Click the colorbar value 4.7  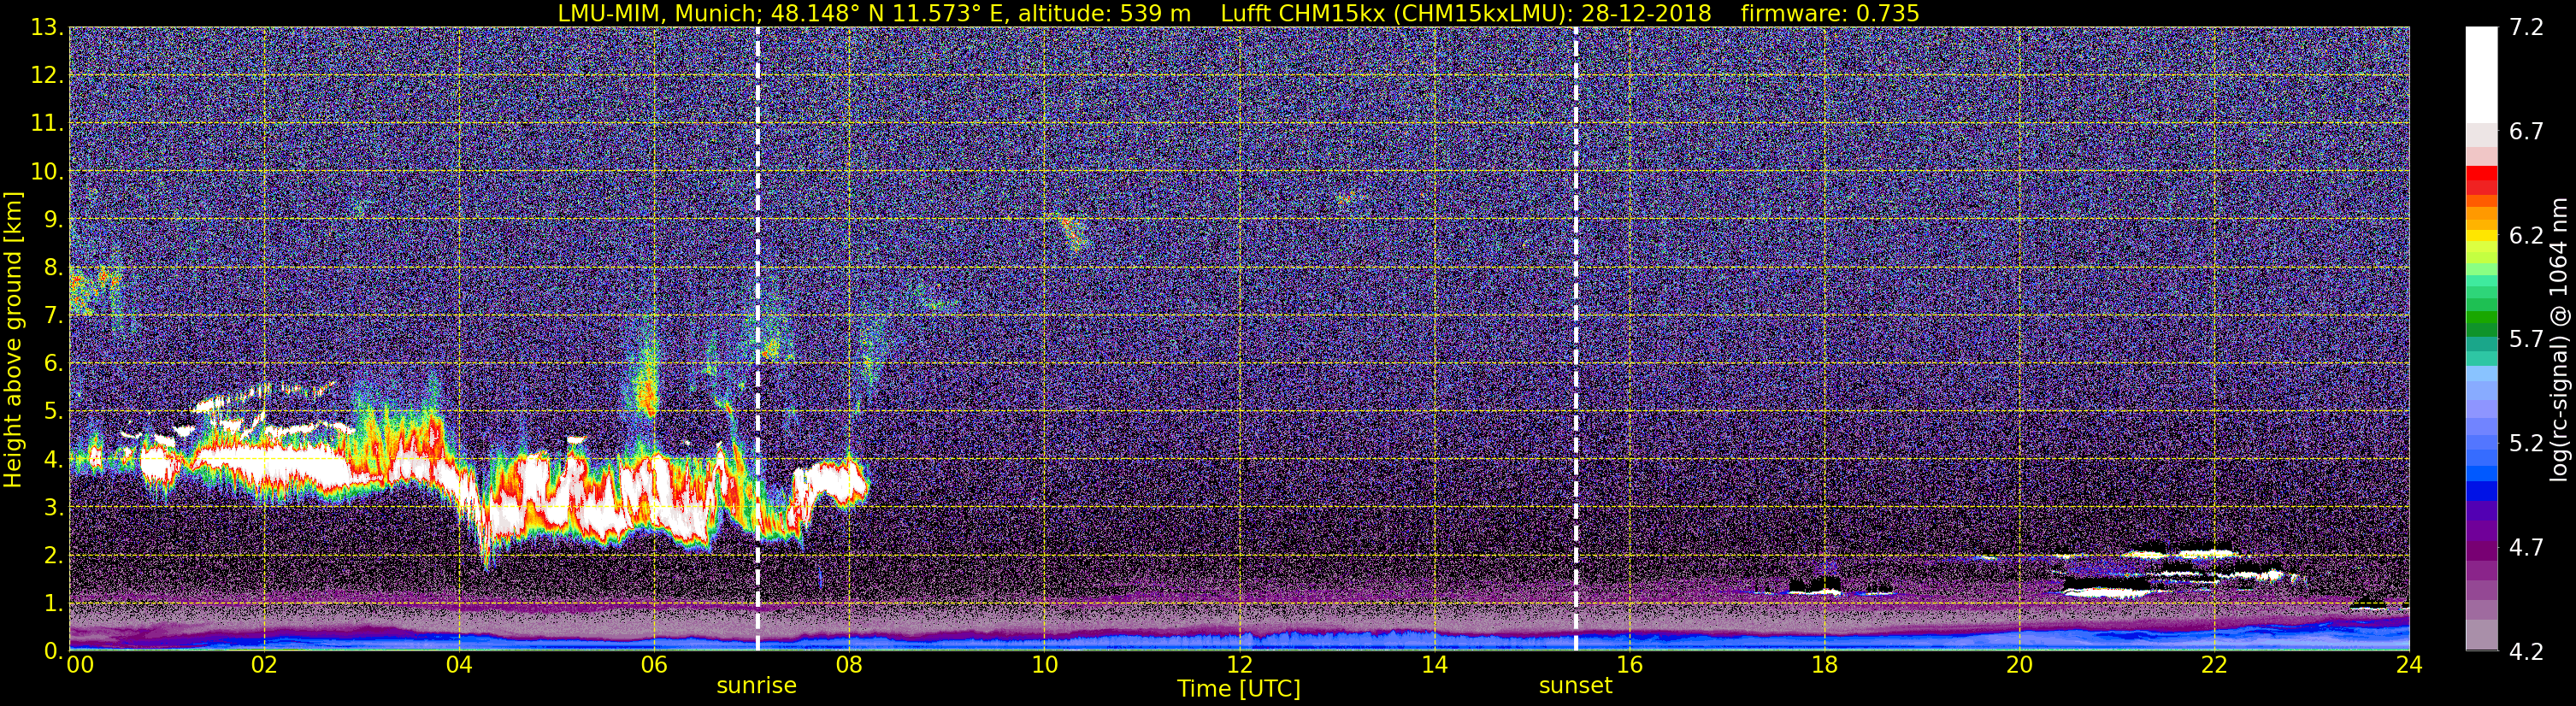click(x=2526, y=547)
